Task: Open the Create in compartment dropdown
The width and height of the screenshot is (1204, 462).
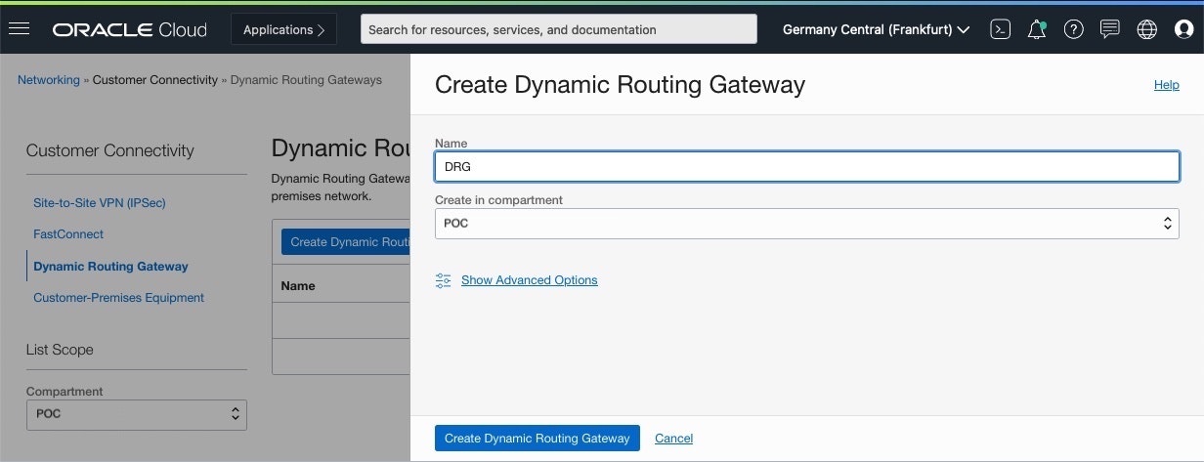Action: pos(806,223)
